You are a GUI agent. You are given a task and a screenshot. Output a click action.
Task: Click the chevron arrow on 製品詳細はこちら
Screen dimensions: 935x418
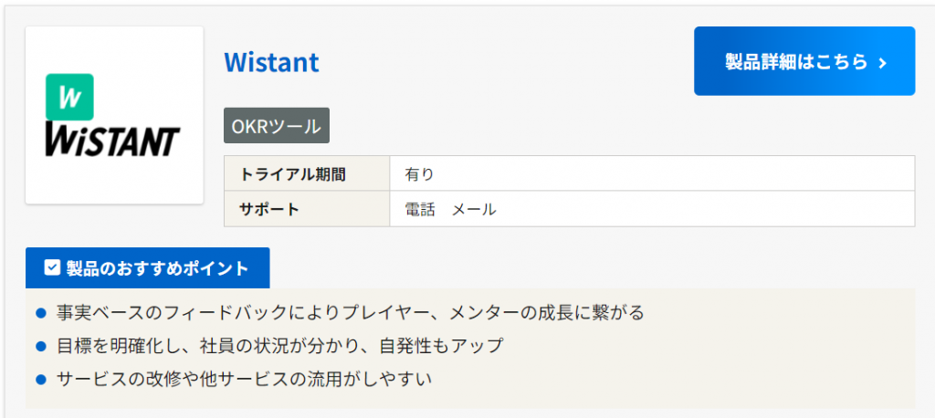(x=882, y=62)
